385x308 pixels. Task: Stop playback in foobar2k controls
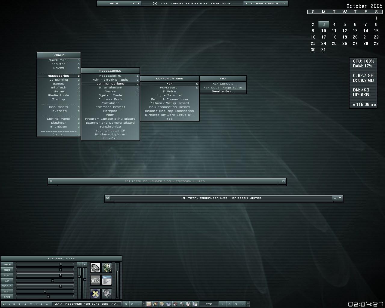point(20,304)
